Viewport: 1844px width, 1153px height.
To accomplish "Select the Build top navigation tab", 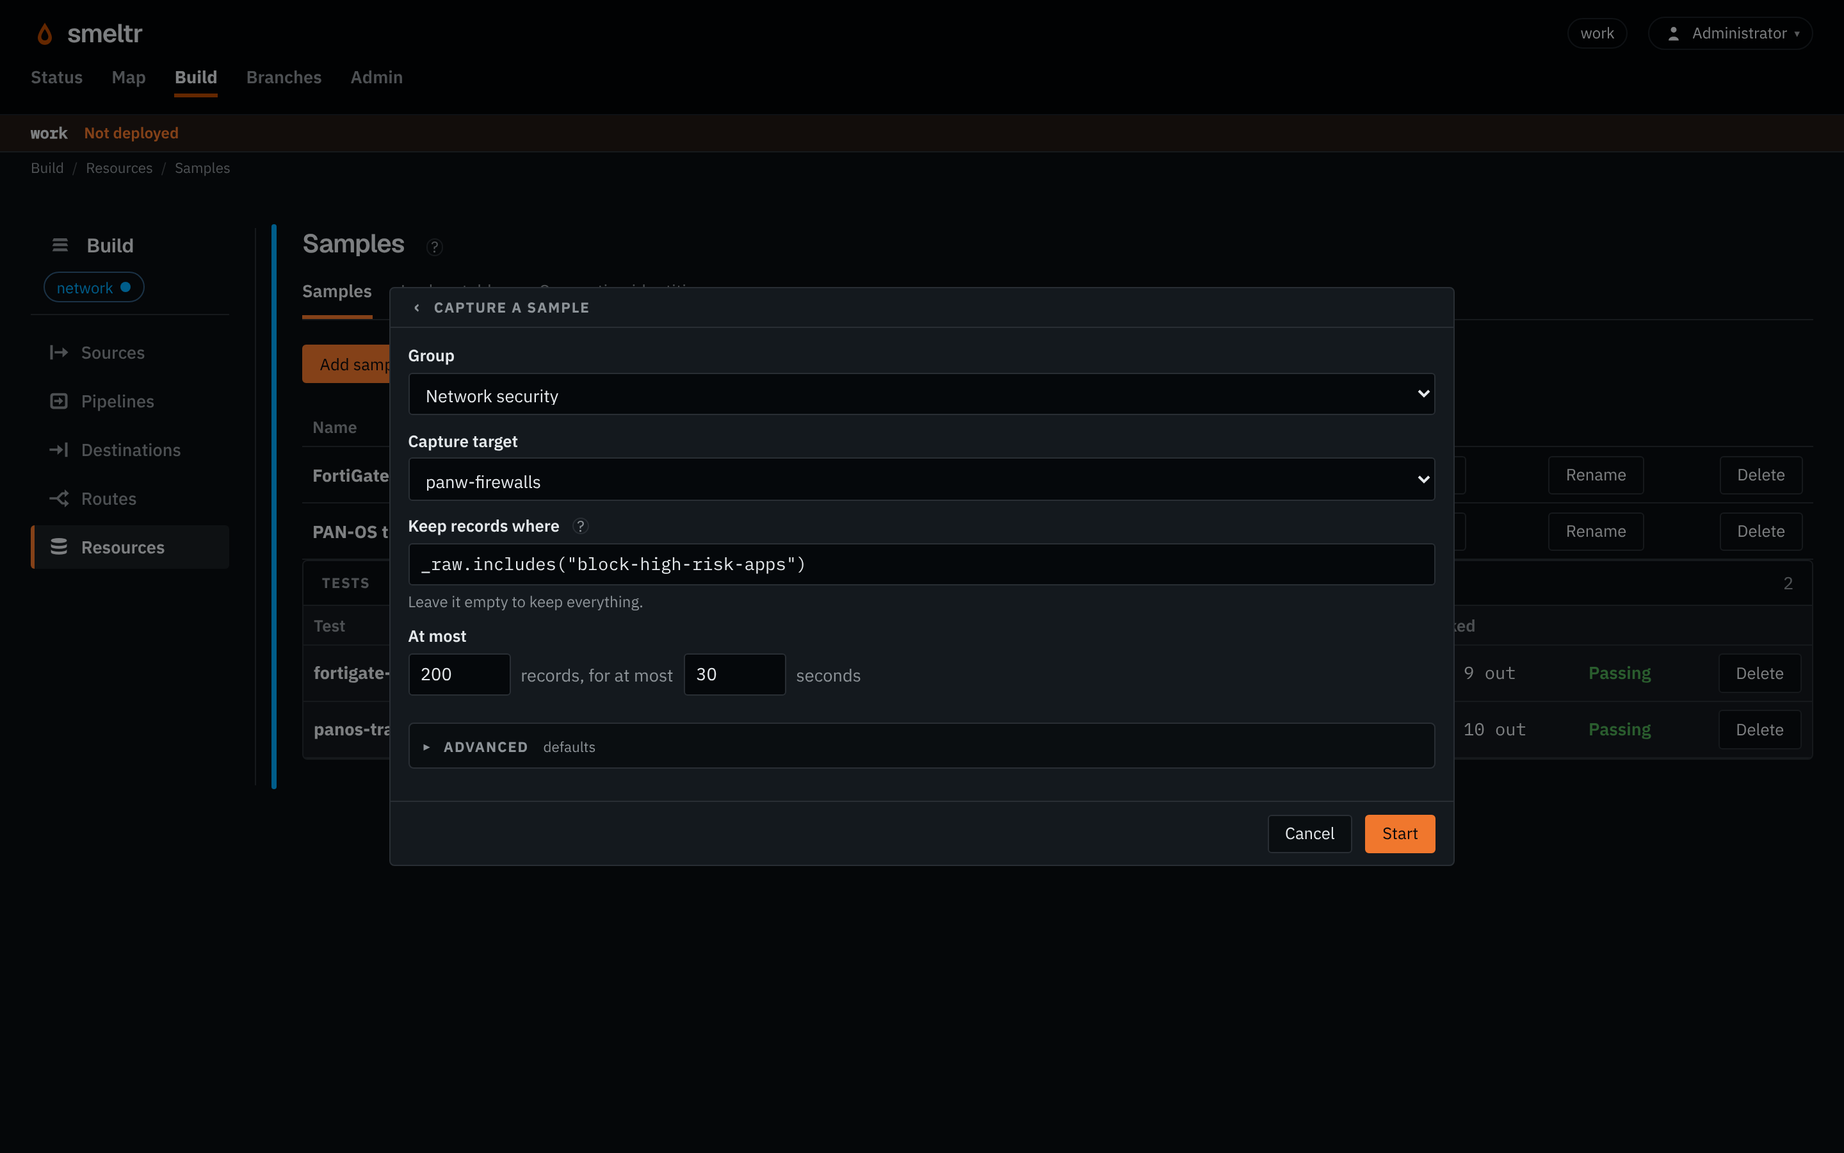I will pyautogui.click(x=196, y=78).
